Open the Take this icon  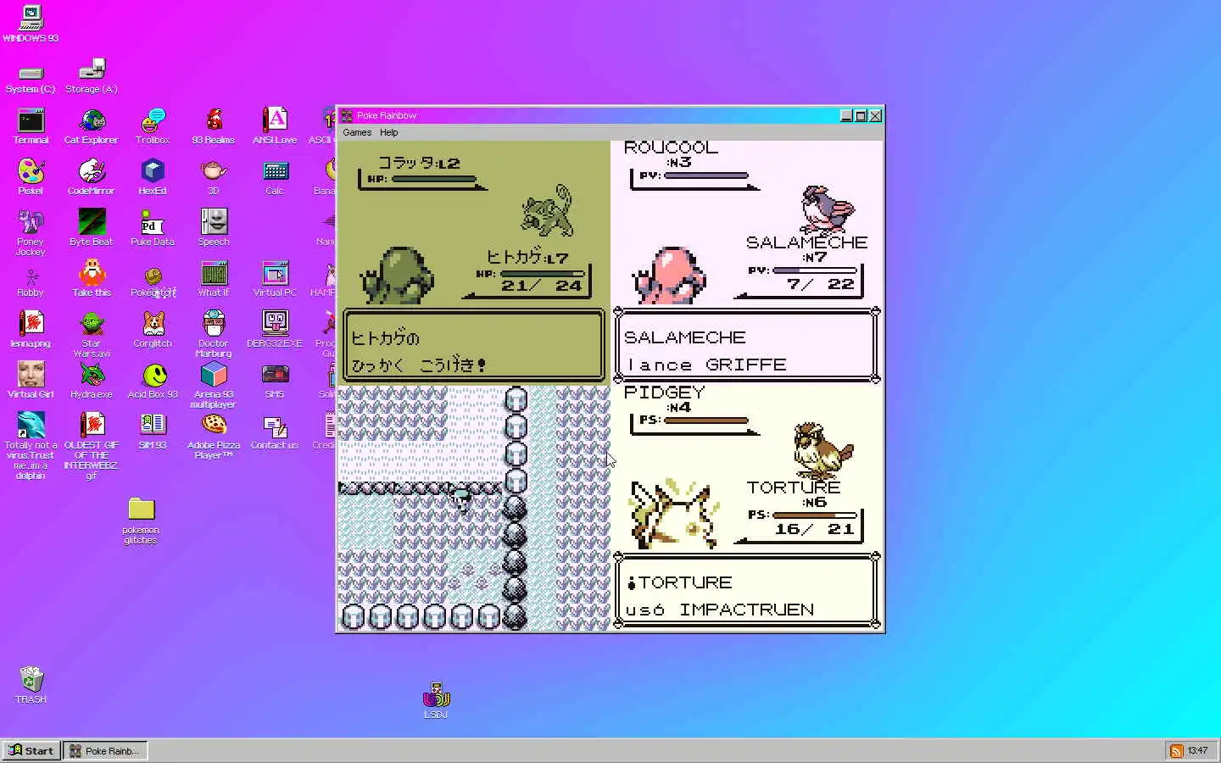[x=92, y=280]
